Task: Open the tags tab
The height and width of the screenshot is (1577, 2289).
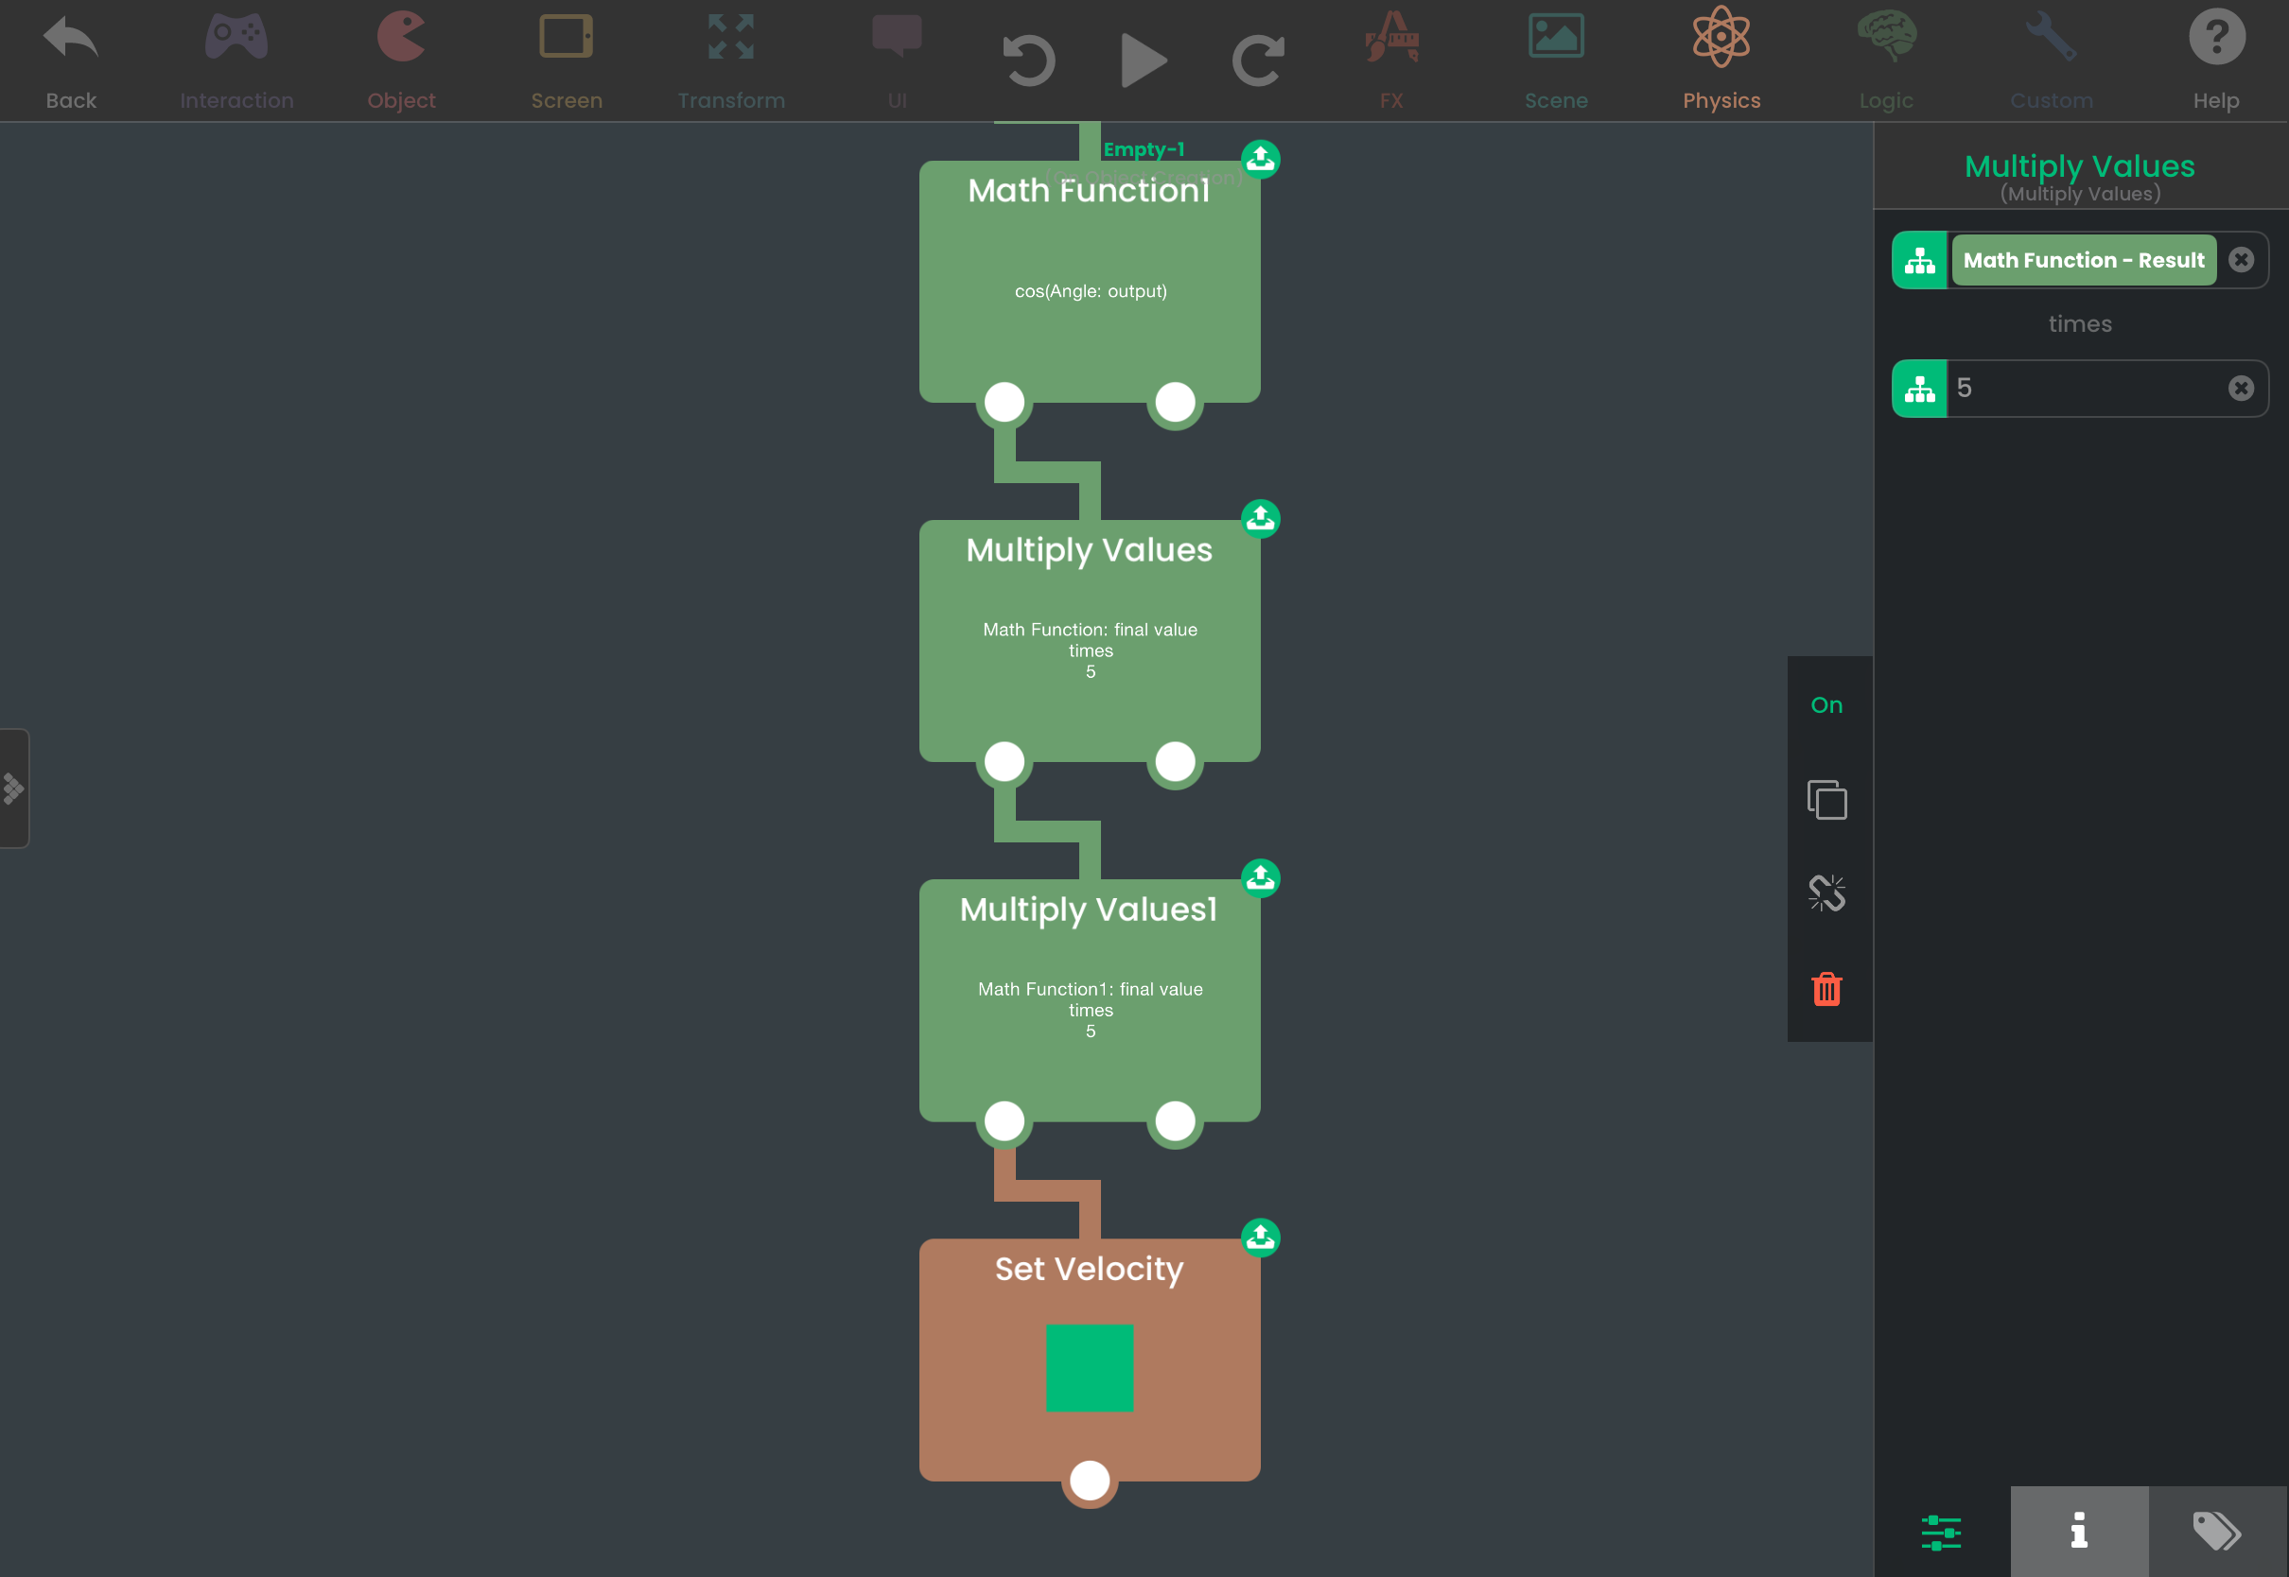Action: (2218, 1533)
